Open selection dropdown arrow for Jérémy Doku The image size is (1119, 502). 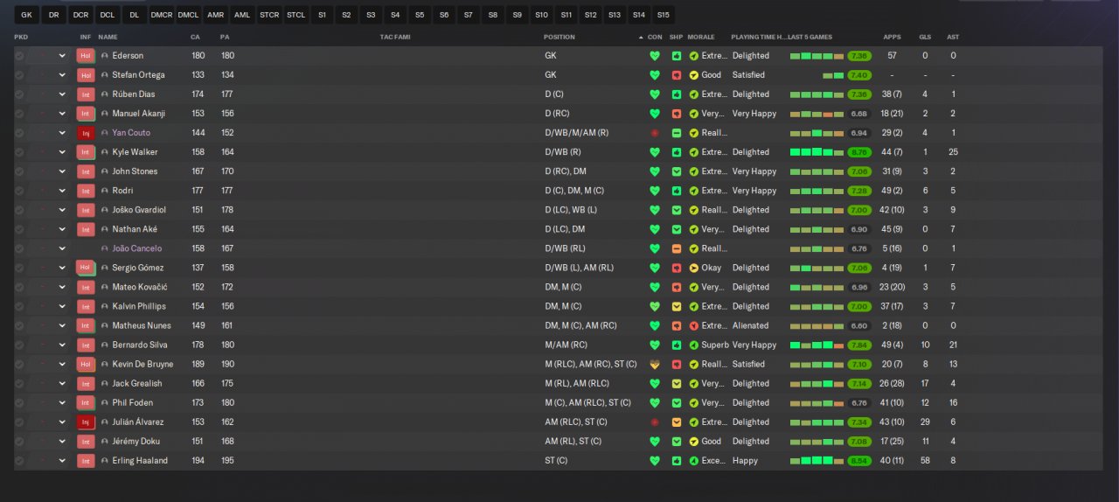(62, 441)
